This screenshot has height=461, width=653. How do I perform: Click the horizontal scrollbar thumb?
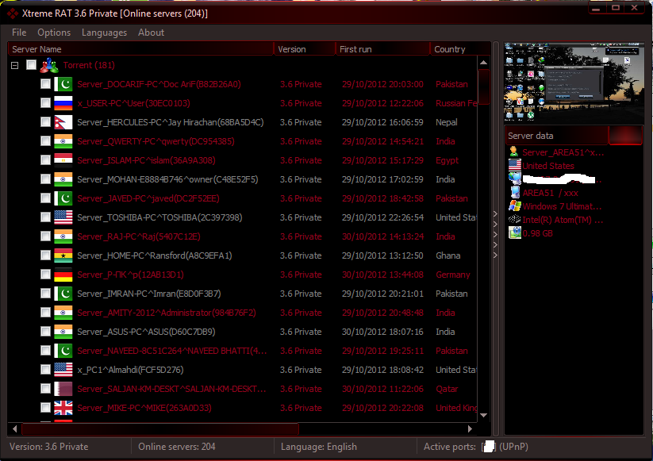(x=160, y=428)
